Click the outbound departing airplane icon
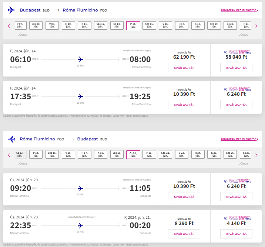This screenshot has width=265, height=247. pos(11,10)
